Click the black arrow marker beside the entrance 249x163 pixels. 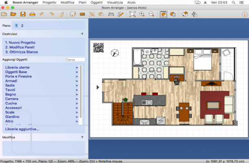(98, 87)
